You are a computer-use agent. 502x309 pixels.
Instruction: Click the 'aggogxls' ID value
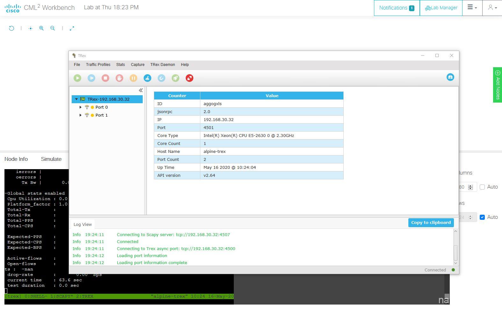pos(212,104)
